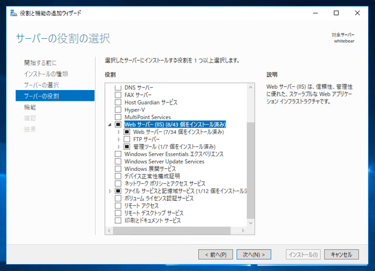The width and height of the screenshot is (375, 271).
Task: Click the wizard icon in the title bar
Action: point(14,13)
